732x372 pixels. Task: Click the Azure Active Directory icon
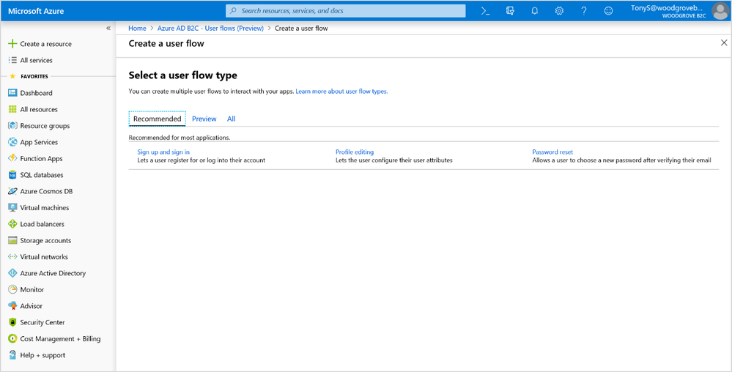click(x=12, y=273)
